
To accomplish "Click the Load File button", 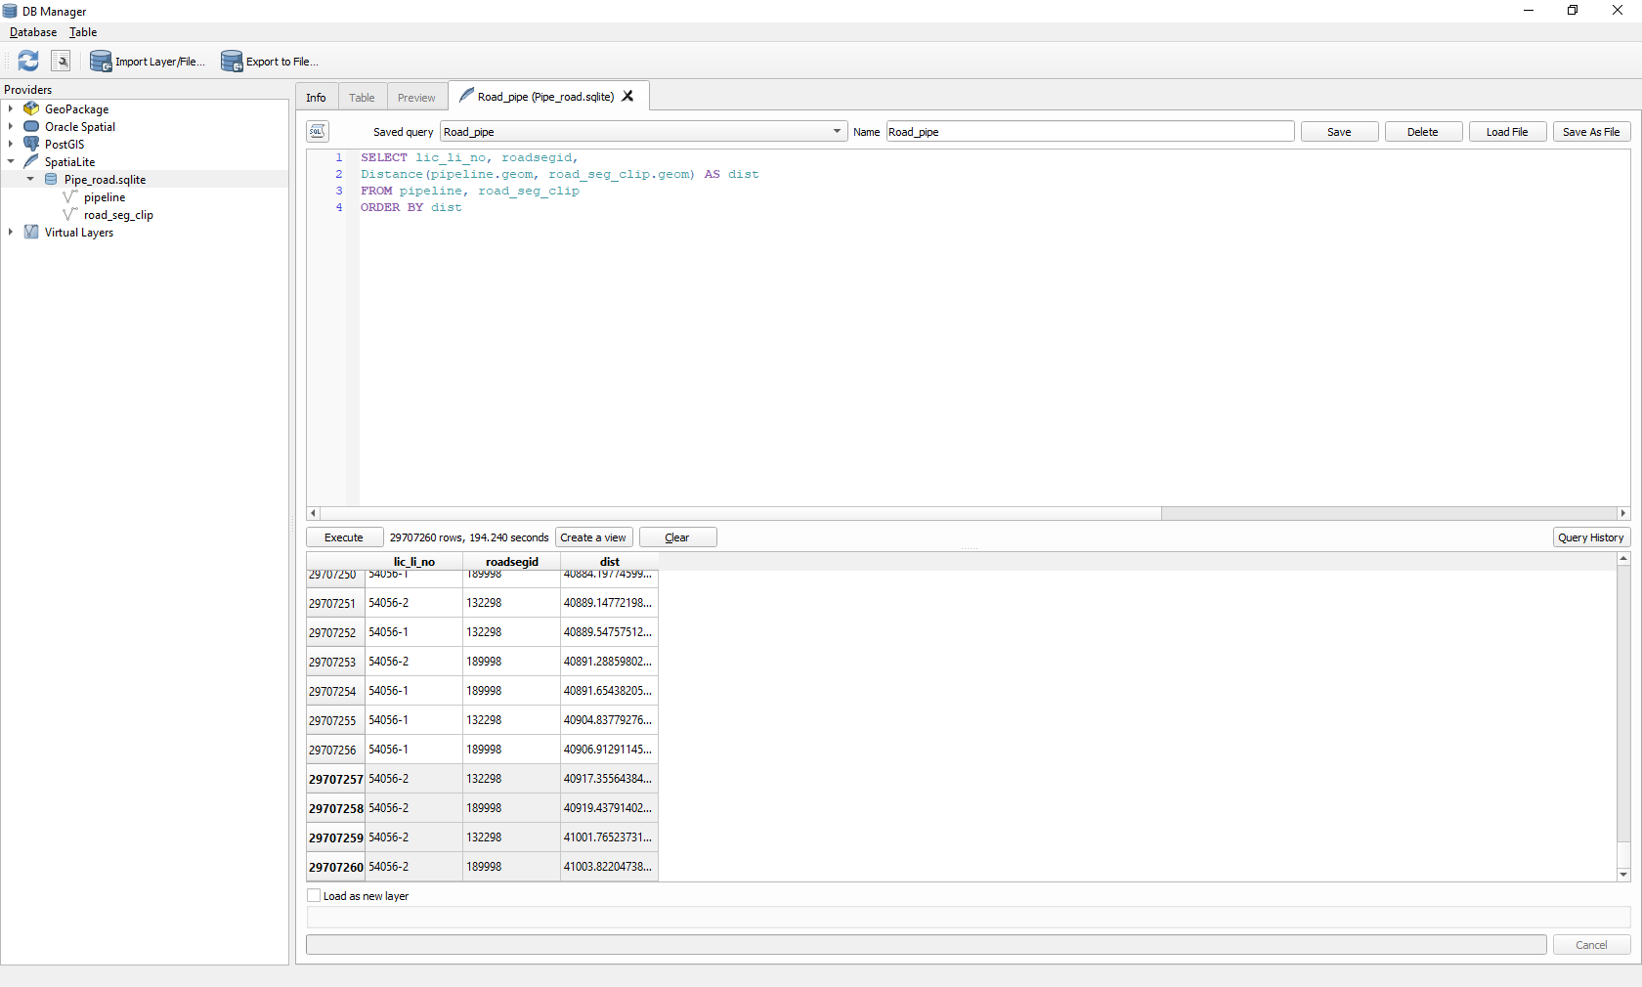I will coord(1507,131).
